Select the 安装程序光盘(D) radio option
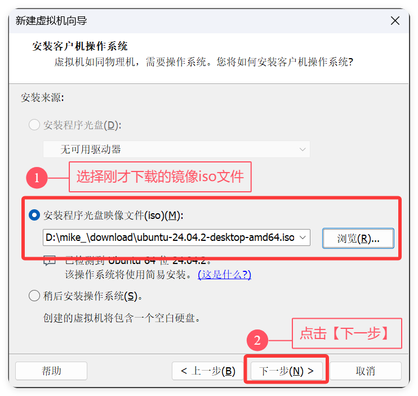 pyautogui.click(x=34, y=125)
